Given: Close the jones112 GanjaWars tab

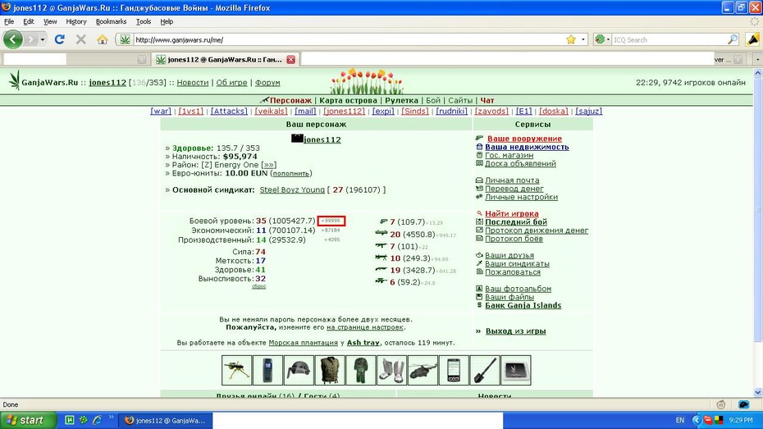Looking at the screenshot, I should (290, 59).
